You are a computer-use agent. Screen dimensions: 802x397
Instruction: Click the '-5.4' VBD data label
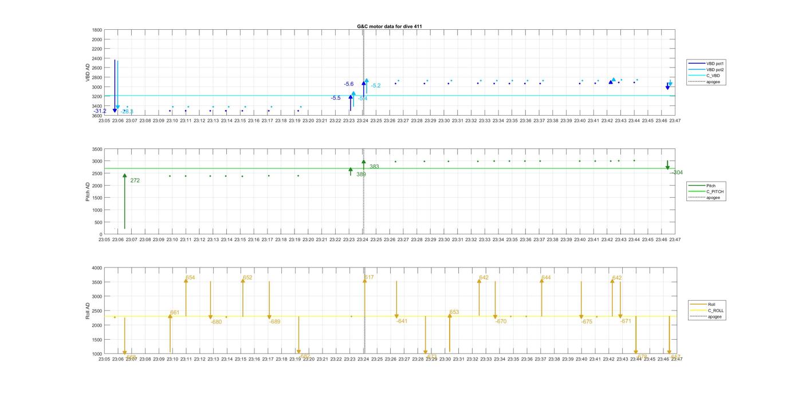(363, 99)
